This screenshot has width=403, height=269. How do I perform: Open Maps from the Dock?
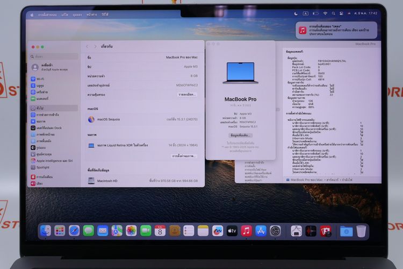[x=117, y=231]
